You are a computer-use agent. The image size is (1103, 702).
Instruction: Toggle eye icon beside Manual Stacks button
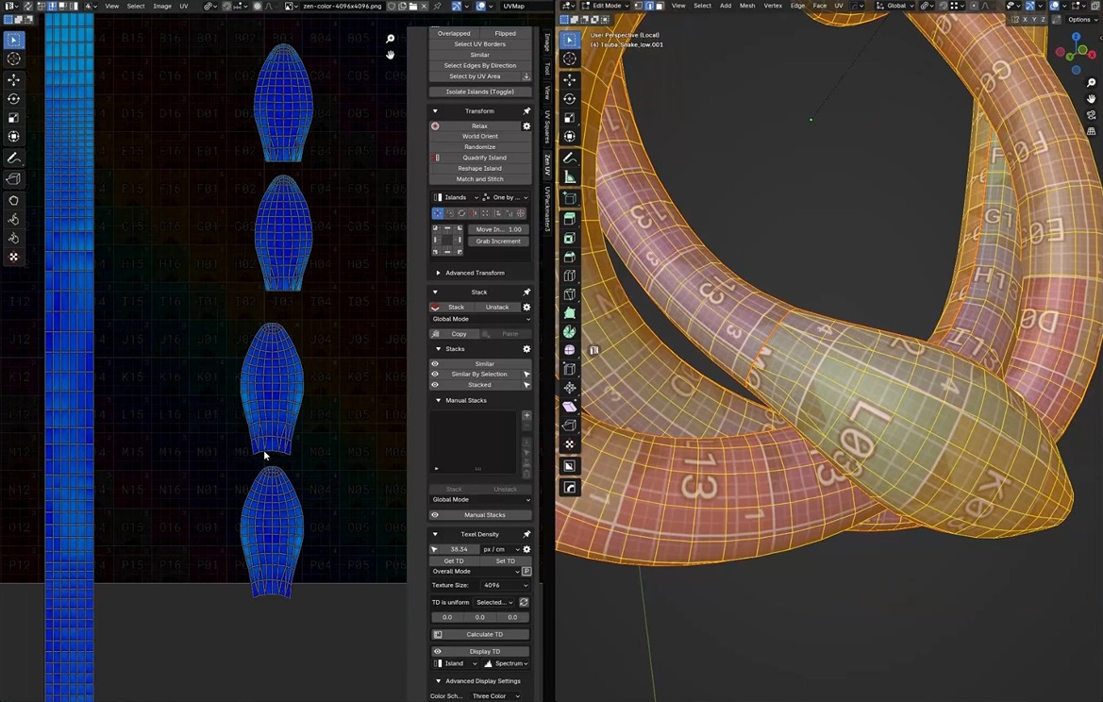point(435,515)
